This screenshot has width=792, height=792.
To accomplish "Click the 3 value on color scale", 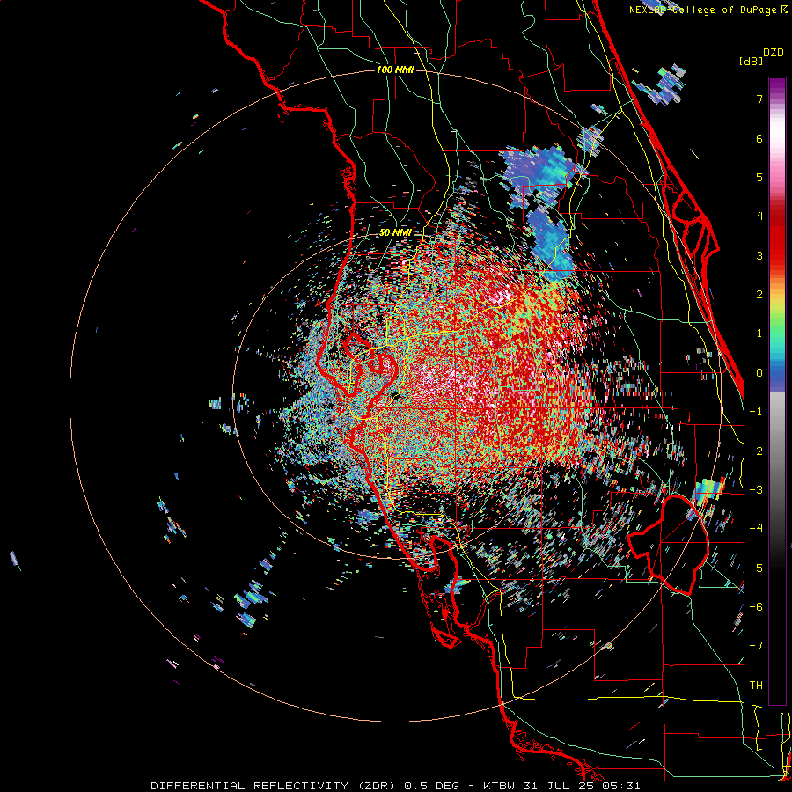I will point(759,255).
